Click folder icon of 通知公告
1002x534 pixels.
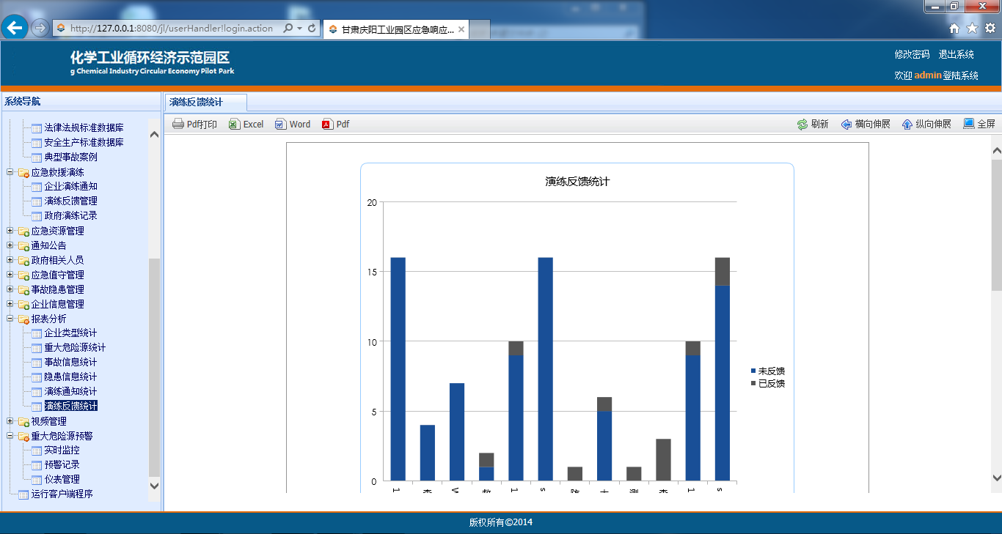coord(23,245)
